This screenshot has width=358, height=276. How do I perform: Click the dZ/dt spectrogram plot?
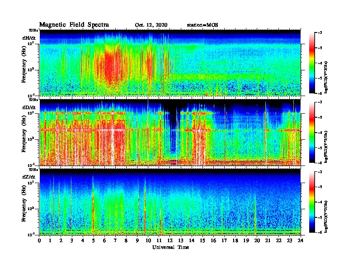[170, 202]
